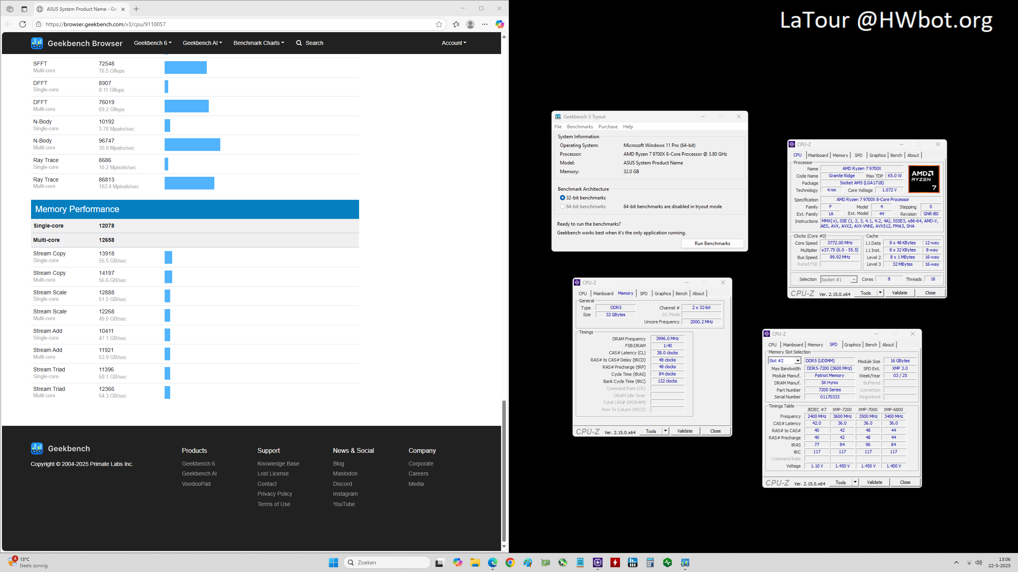Click the Zoeken taskbar search box

pyautogui.click(x=387, y=562)
